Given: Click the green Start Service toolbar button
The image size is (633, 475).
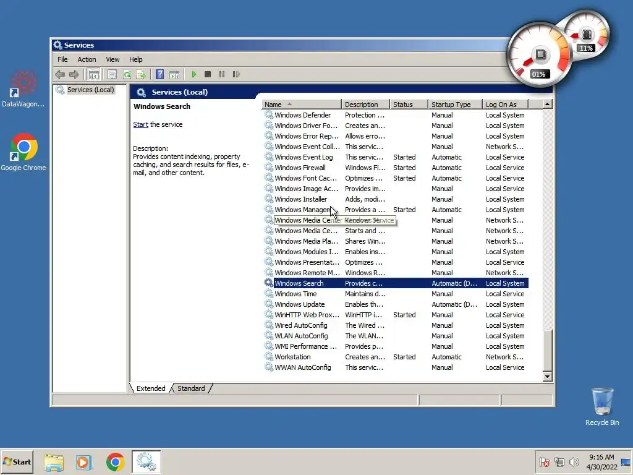Looking at the screenshot, I should point(193,74).
